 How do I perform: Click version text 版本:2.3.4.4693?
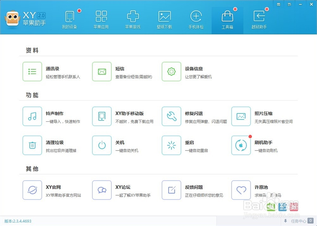click(18, 221)
